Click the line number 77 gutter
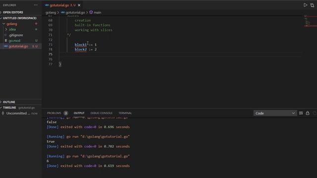The image size is (317, 178). tap(51, 64)
